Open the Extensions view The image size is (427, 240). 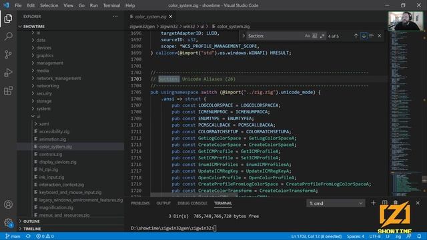(8, 91)
